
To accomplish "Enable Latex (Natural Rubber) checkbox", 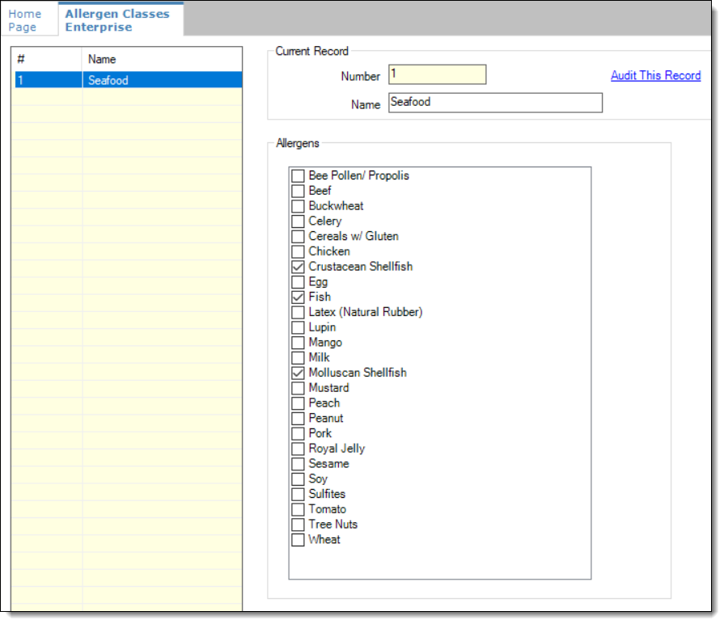I will [298, 312].
